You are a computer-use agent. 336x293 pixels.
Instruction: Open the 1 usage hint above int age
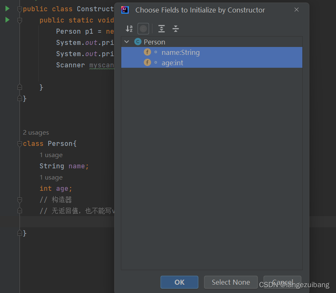[x=51, y=177]
